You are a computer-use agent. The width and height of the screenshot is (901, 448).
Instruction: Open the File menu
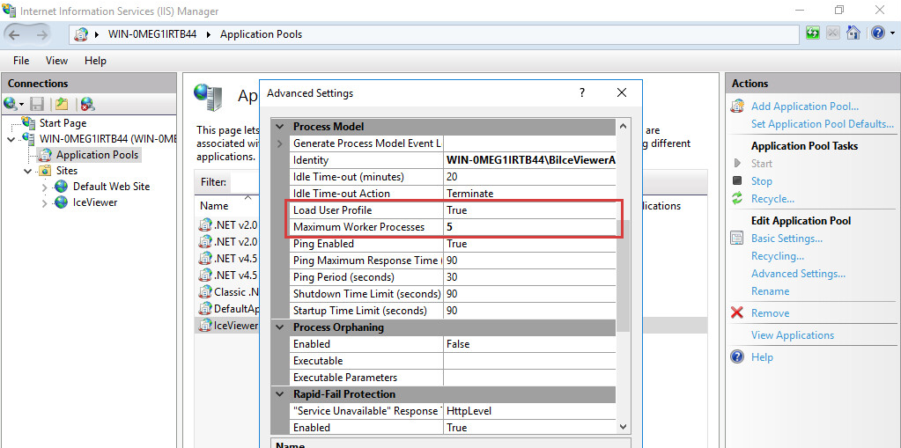click(x=21, y=61)
